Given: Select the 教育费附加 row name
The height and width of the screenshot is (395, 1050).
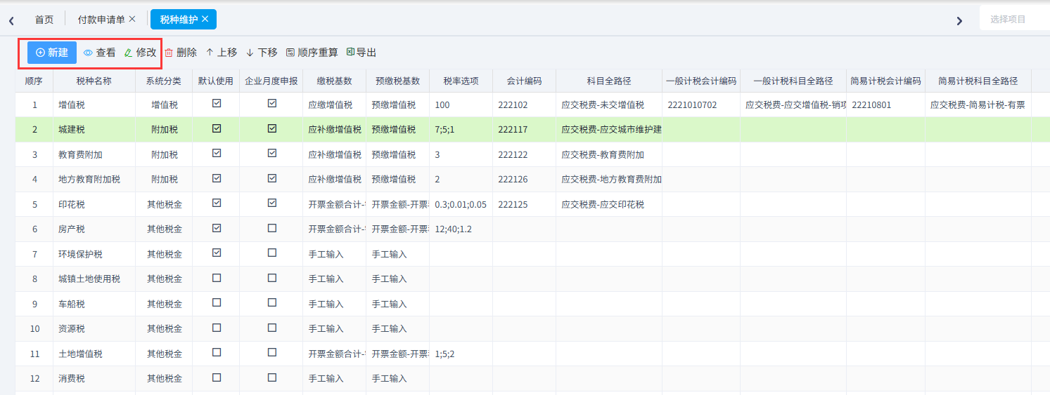Looking at the screenshot, I should click(x=94, y=154).
